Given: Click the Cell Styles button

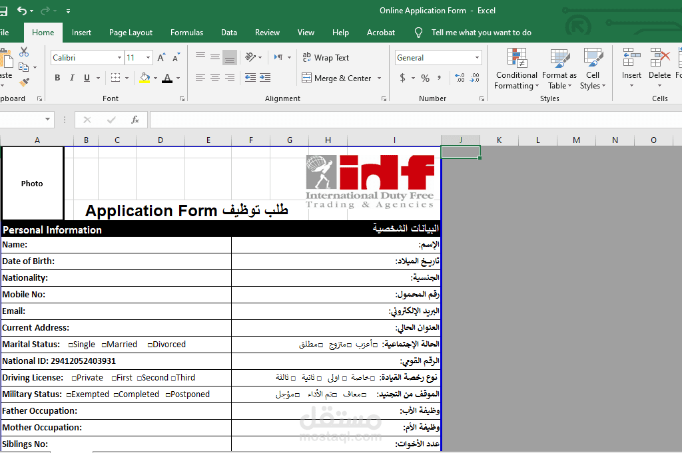Looking at the screenshot, I should pyautogui.click(x=593, y=69).
